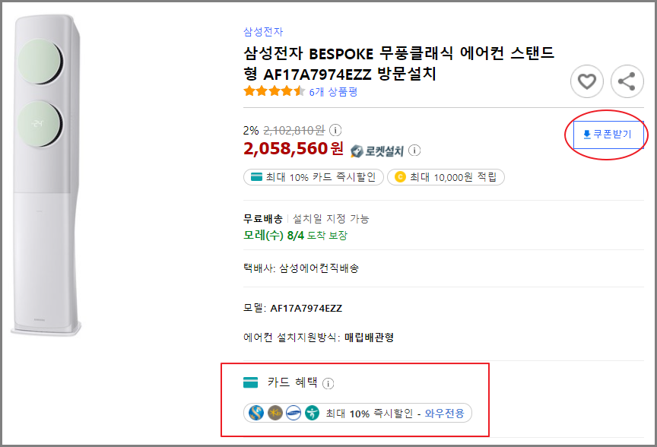Click the 로켓설치 rocket badge

377,151
